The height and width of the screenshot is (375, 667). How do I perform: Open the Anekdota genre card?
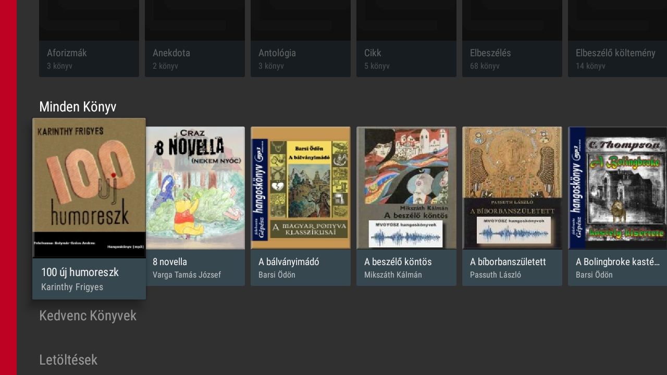[195, 39]
